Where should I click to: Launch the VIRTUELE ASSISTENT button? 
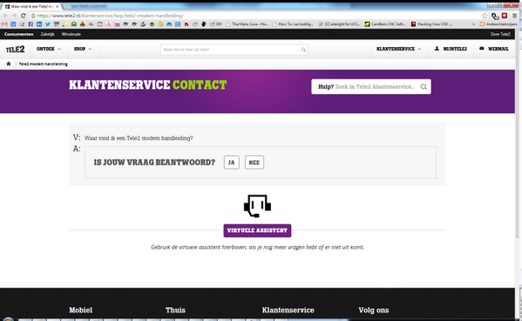pyautogui.click(x=257, y=230)
